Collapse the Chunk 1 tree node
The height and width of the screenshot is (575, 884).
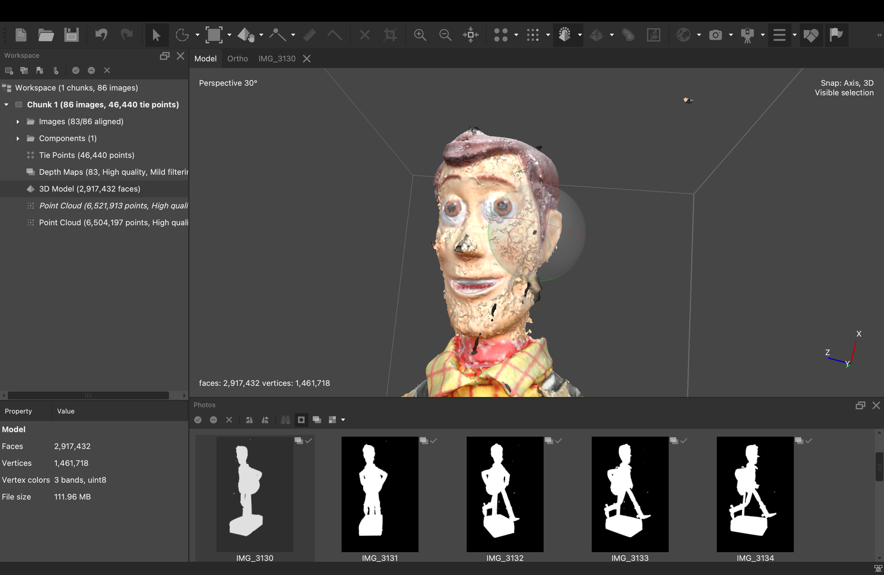(x=6, y=105)
